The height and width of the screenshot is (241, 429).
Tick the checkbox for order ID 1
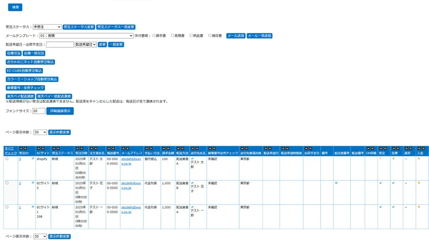[x=7, y=207]
